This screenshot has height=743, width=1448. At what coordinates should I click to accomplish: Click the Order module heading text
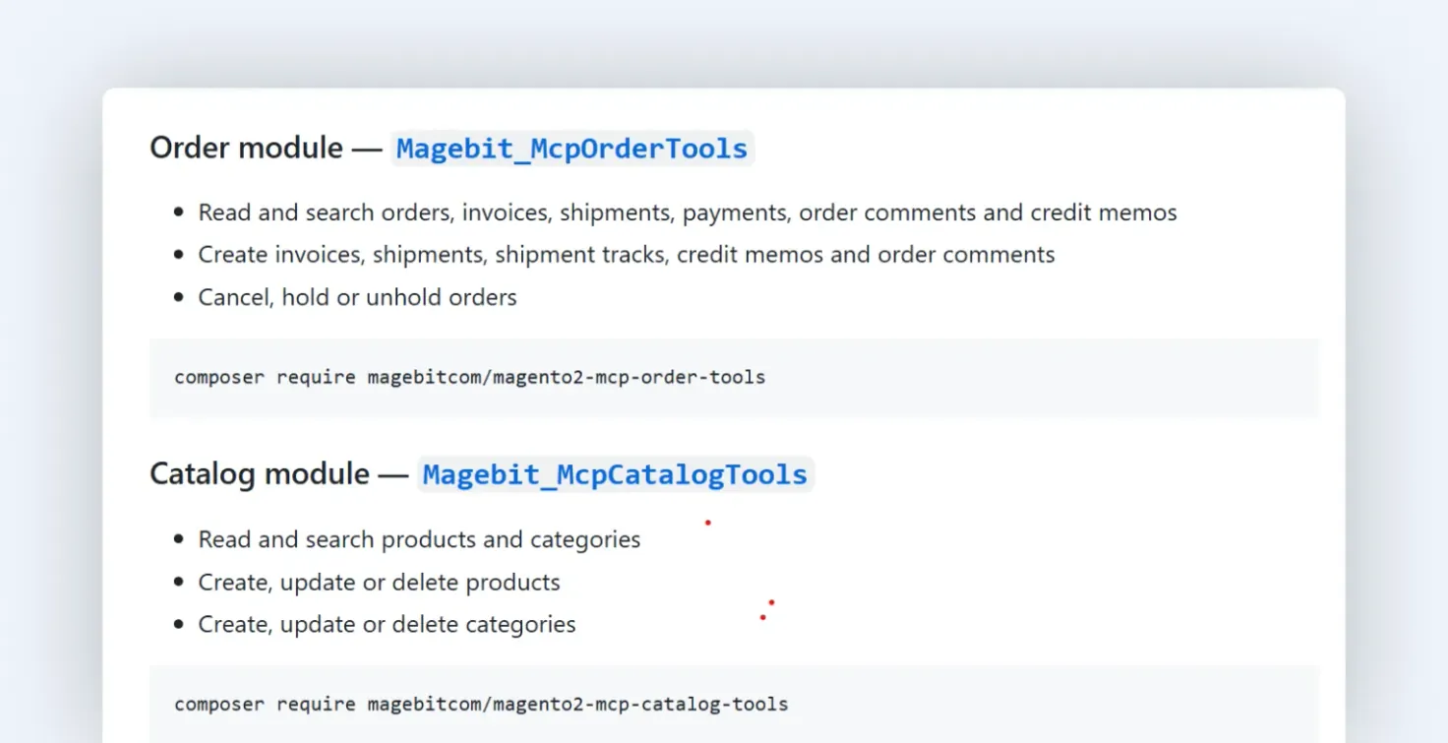tap(246, 148)
